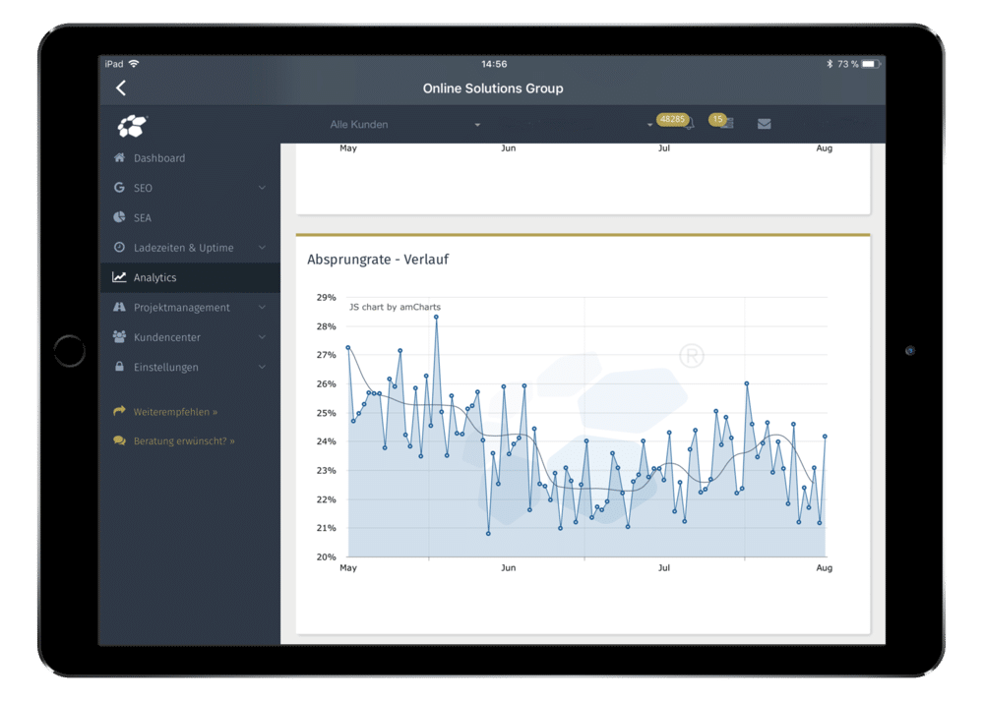Open the Alle Kunden dropdown

[x=404, y=125]
